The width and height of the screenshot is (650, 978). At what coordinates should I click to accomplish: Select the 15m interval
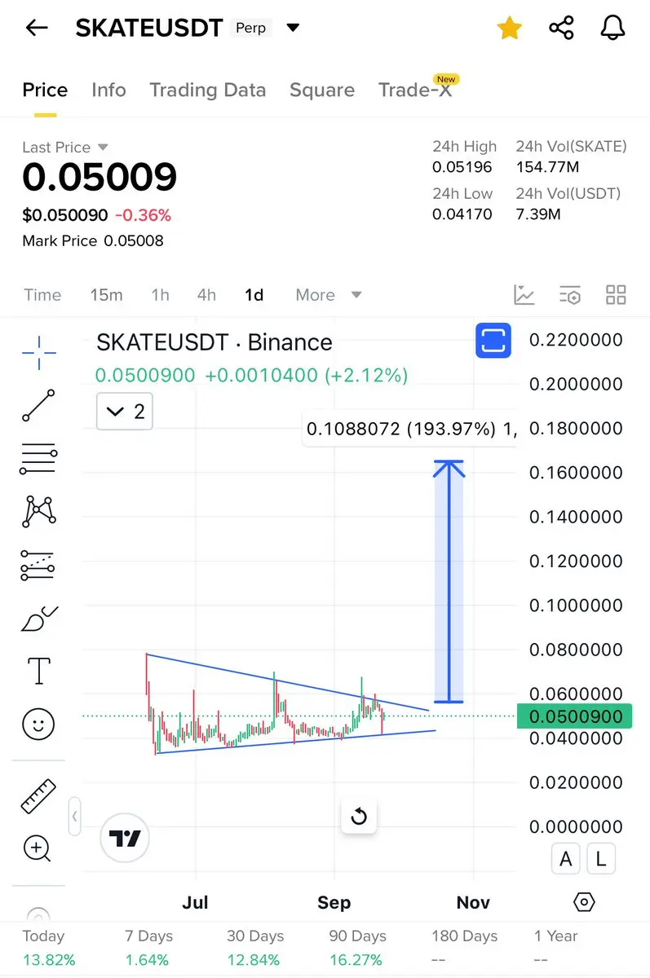pos(106,295)
